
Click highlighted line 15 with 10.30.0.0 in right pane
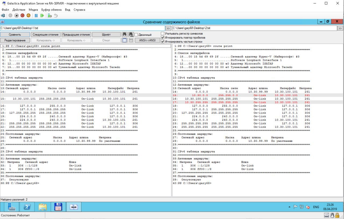tap(258, 95)
